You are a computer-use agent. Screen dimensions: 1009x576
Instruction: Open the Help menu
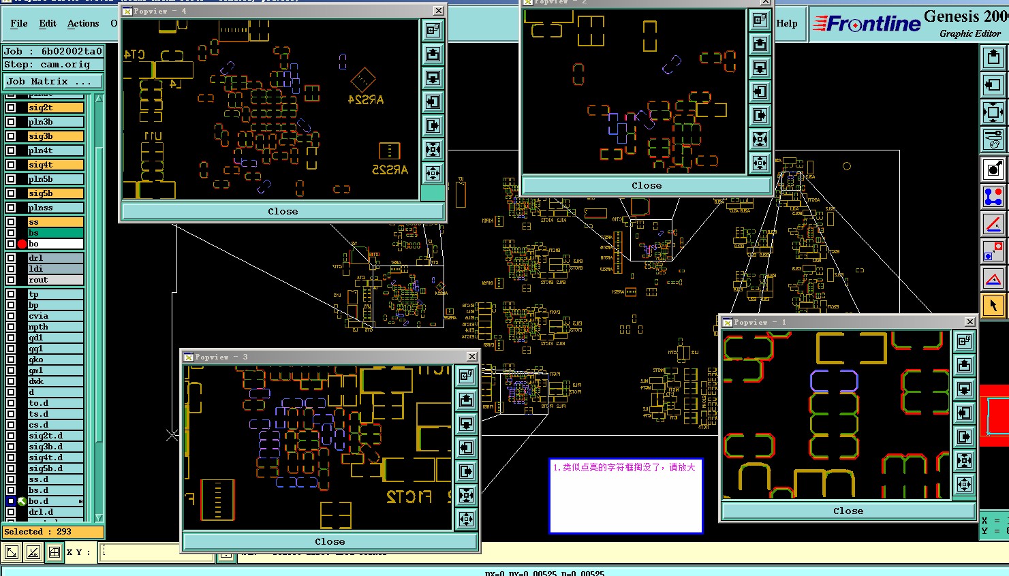tap(787, 23)
